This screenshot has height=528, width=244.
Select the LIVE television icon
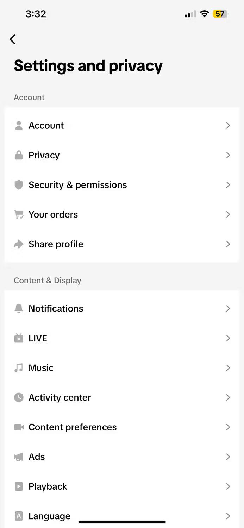point(19,338)
